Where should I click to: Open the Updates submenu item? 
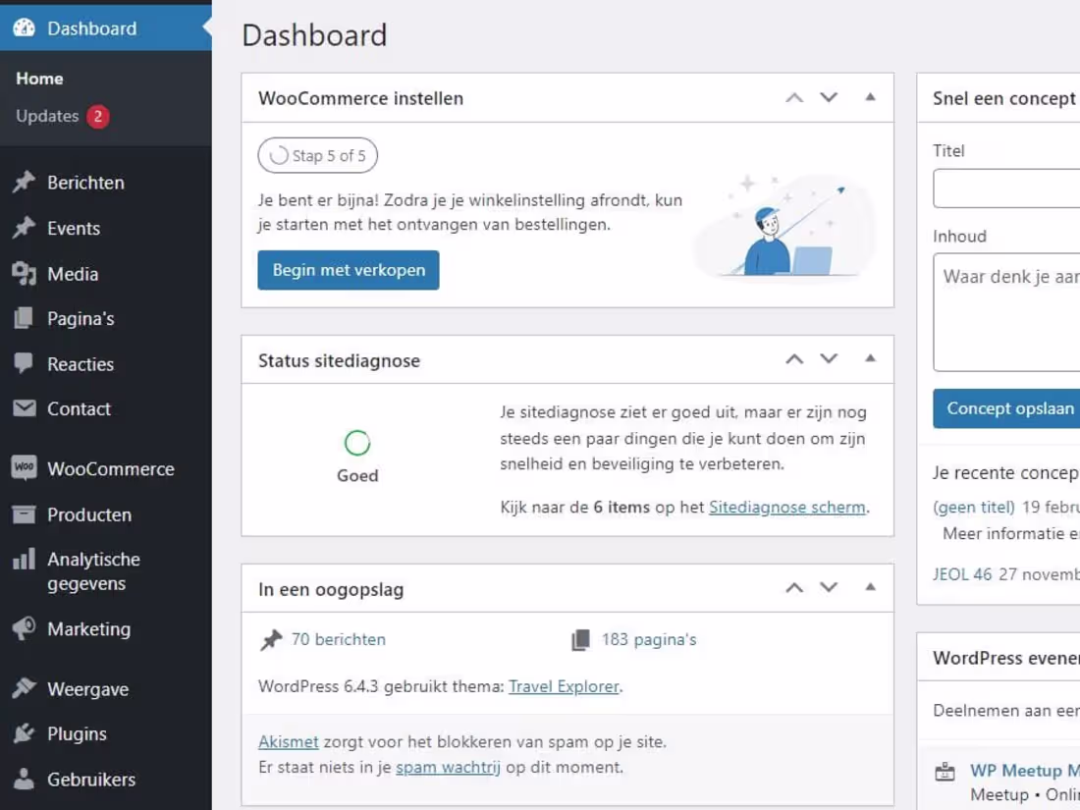(63, 117)
